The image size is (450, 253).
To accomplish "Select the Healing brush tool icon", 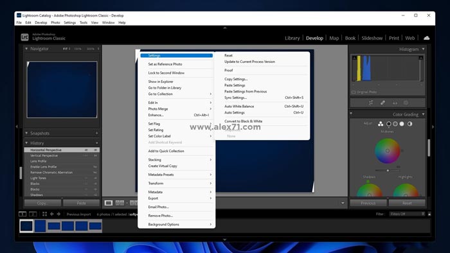I will point(382,103).
